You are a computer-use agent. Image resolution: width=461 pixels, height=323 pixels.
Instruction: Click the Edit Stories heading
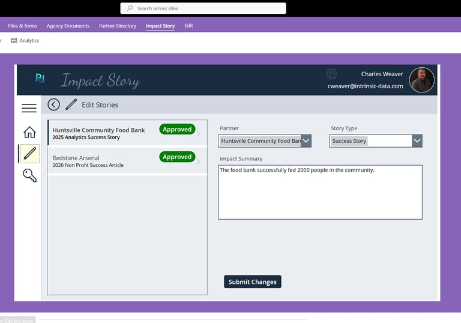(x=100, y=104)
